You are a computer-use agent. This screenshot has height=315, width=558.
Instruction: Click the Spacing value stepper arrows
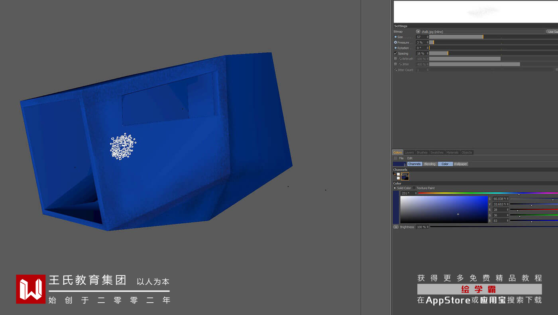click(x=428, y=53)
